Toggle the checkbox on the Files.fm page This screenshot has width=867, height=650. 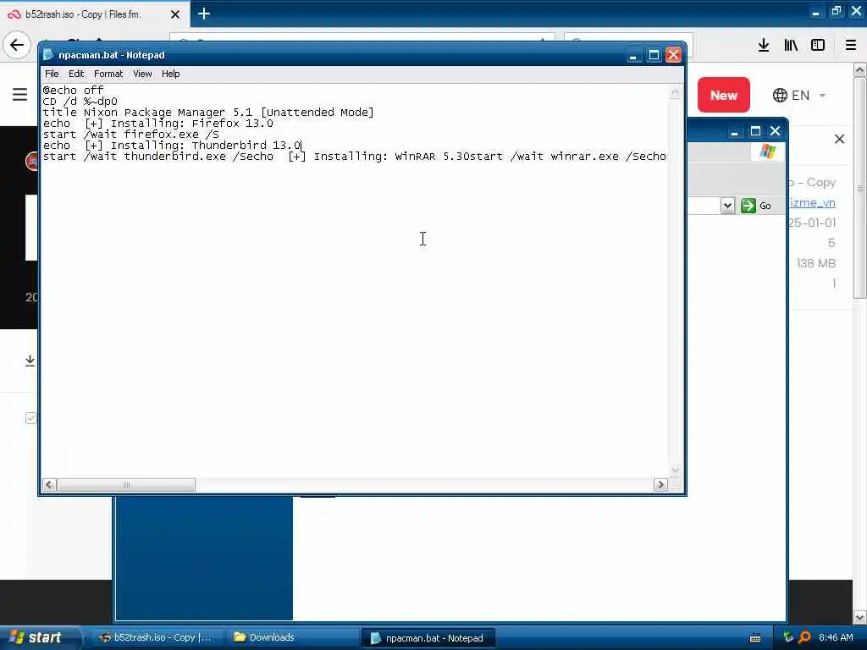coord(31,418)
